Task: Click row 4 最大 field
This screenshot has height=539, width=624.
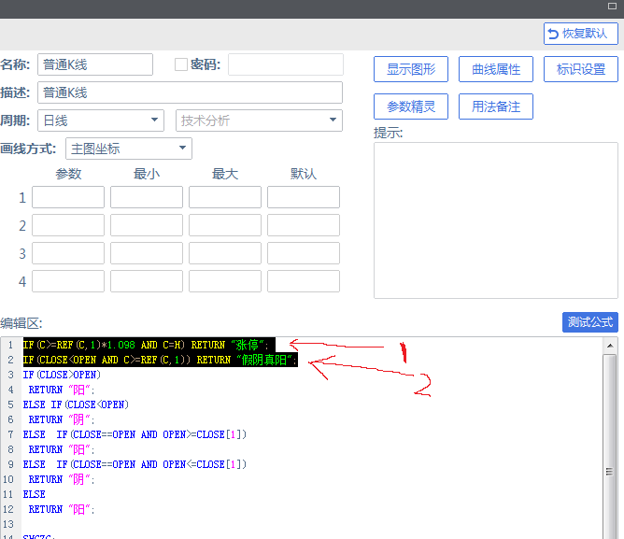Action: coord(225,281)
